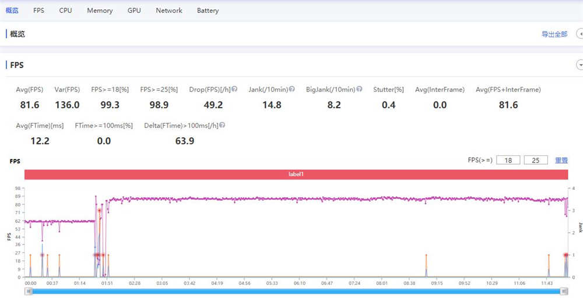Click the Avg(FPS) value 81.6
This screenshot has width=583, height=298.
30,105
